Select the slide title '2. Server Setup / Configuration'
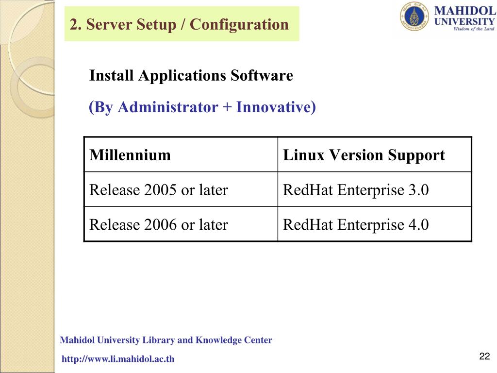The image size is (497, 373). coord(179,24)
